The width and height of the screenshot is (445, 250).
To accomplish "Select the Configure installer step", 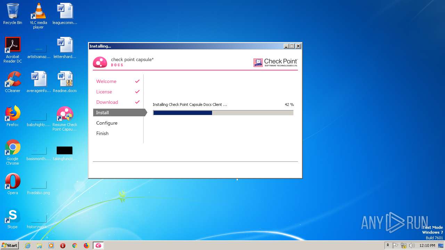I will [x=107, y=123].
